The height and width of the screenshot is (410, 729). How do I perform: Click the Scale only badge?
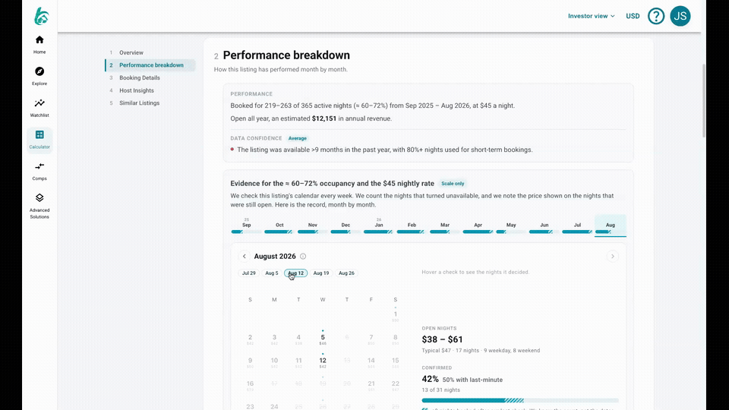coord(453,184)
